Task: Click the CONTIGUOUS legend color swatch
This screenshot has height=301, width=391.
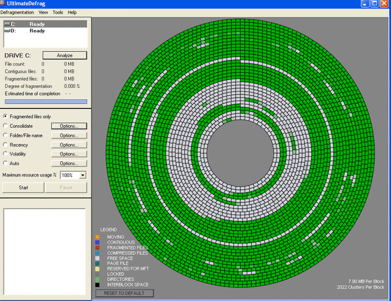Action: (97, 242)
